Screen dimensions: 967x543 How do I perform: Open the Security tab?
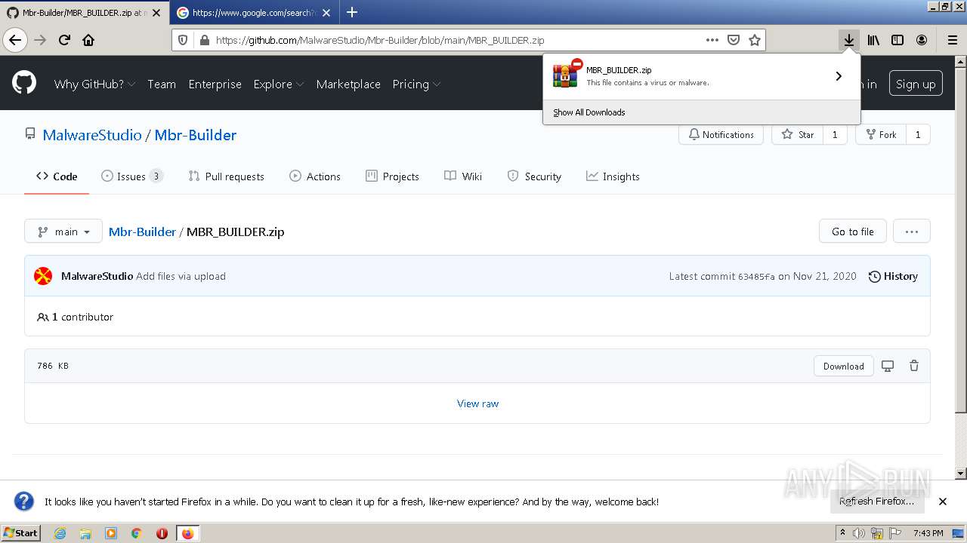pyautogui.click(x=534, y=176)
